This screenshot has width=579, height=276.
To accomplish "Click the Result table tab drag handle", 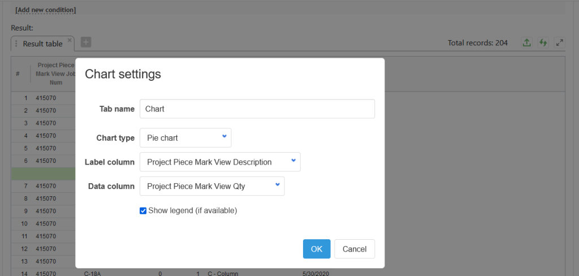I will coord(16,44).
